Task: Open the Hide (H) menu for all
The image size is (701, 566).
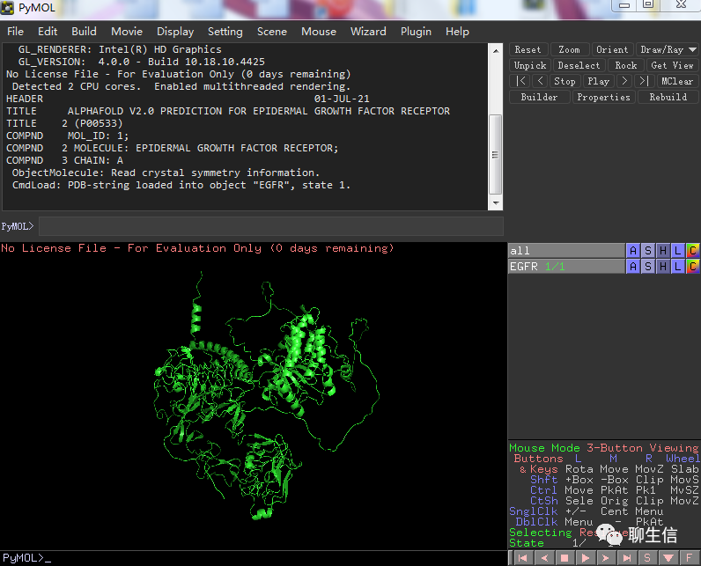Action: [663, 251]
